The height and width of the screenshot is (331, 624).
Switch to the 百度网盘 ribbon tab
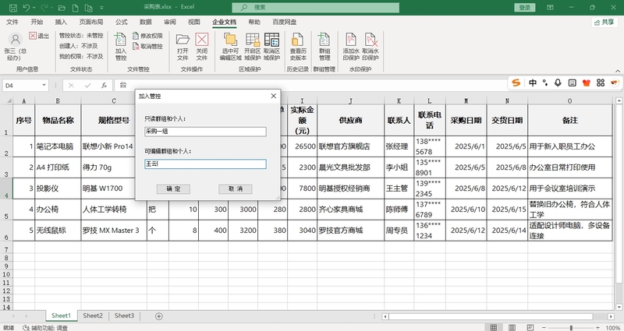285,23
